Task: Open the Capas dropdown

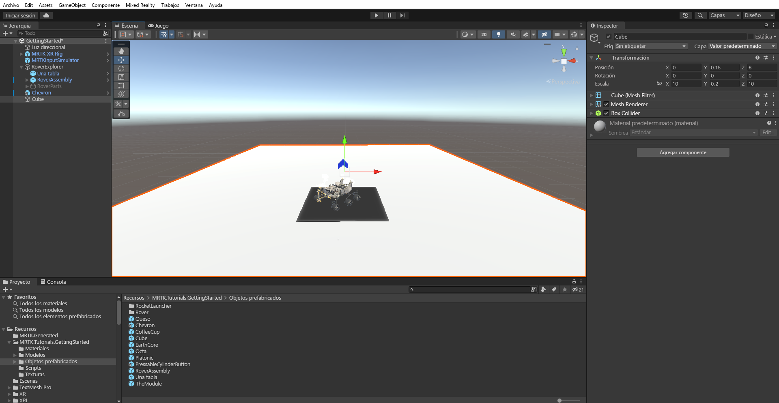Action: tap(725, 15)
